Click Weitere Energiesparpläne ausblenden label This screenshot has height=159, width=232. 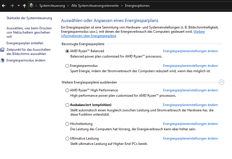89,82
